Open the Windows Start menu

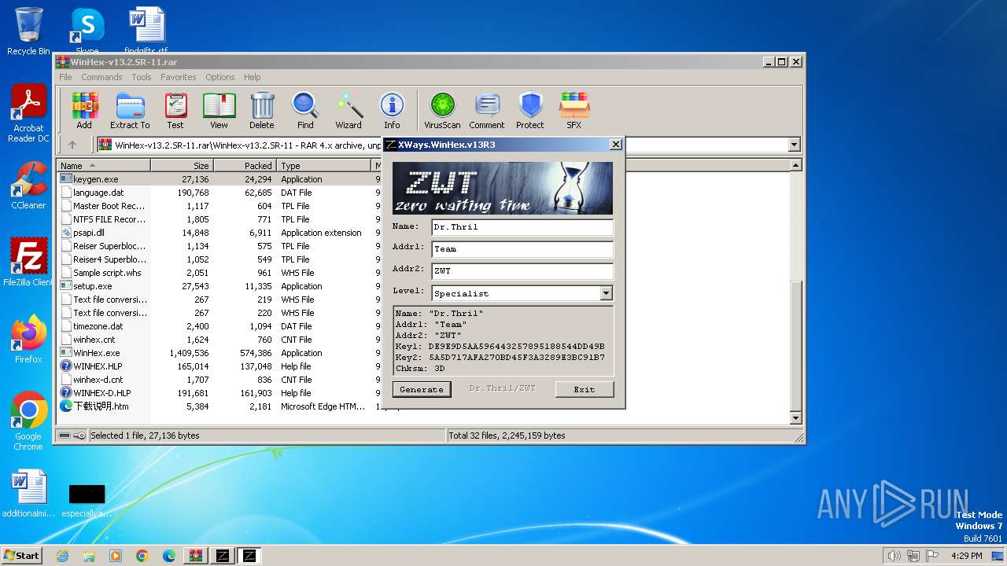point(21,556)
